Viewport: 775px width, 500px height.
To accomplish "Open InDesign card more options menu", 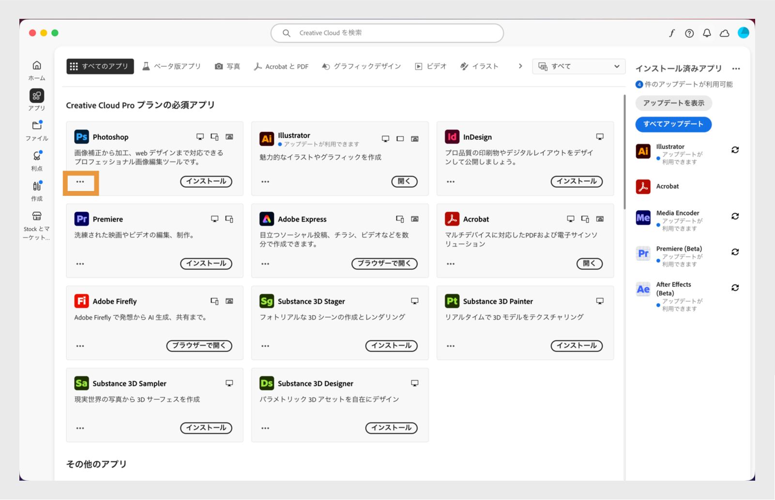I will (x=451, y=182).
